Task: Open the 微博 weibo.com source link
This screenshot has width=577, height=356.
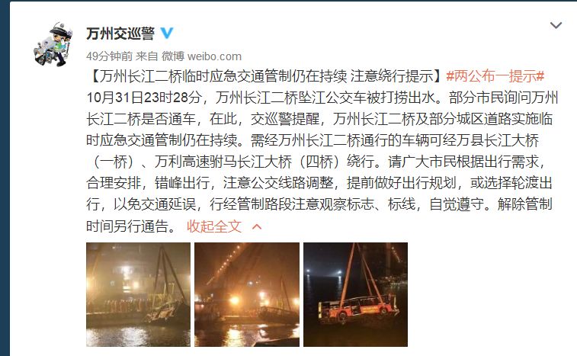Action: pos(202,56)
